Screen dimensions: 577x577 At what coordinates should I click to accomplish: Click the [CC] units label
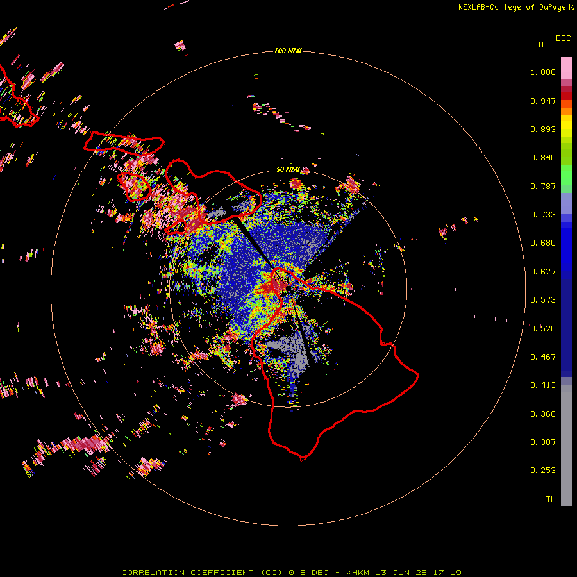coord(547,44)
